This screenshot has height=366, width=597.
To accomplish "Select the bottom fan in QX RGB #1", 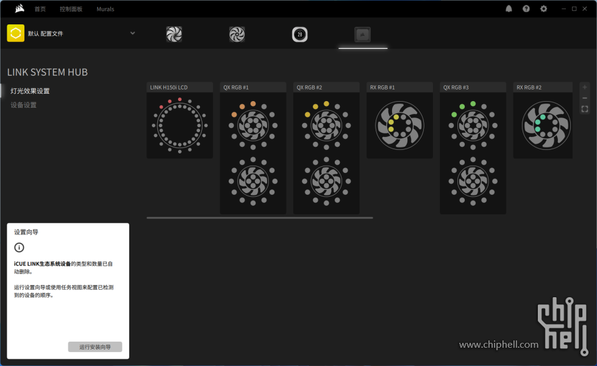I will [x=253, y=181].
